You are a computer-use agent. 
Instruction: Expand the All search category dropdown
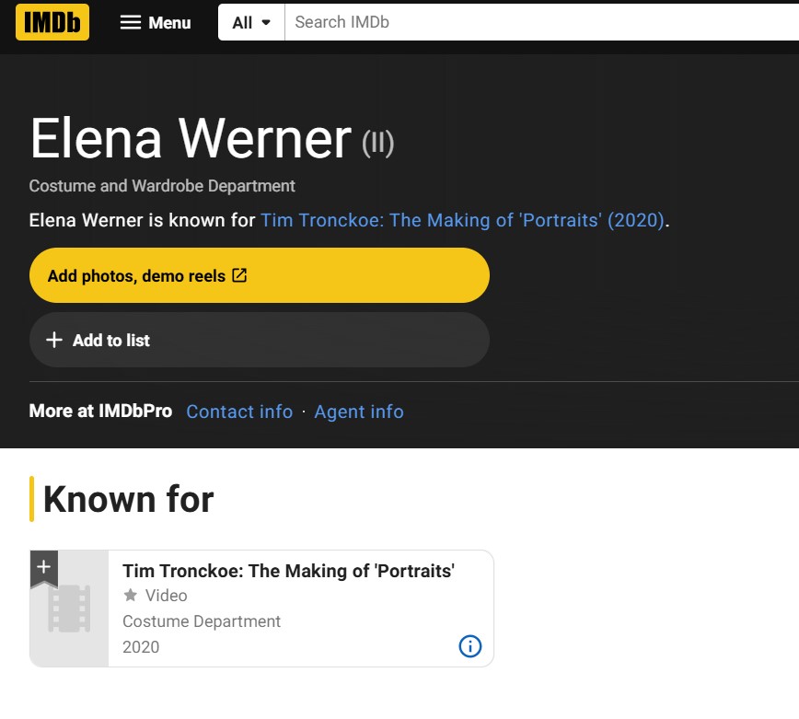click(x=251, y=23)
